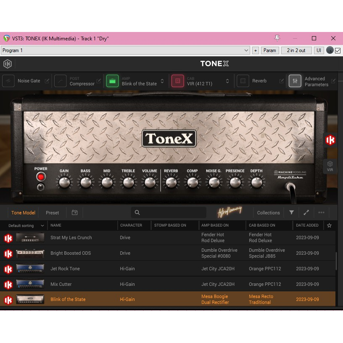This screenshot has width=343, height=343.
Task: Click the IK Multimedia logo icon top-left
Action: coord(8,64)
